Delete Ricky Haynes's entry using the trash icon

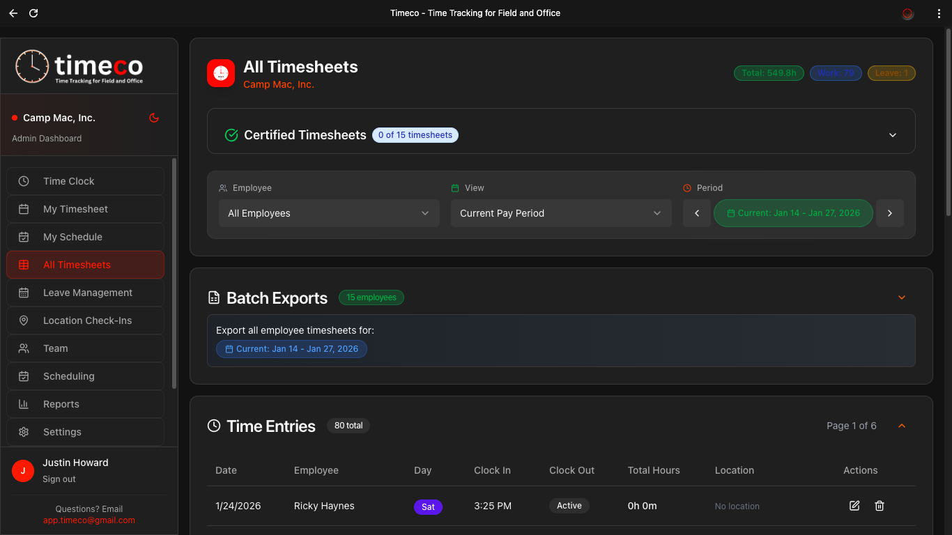[879, 506]
